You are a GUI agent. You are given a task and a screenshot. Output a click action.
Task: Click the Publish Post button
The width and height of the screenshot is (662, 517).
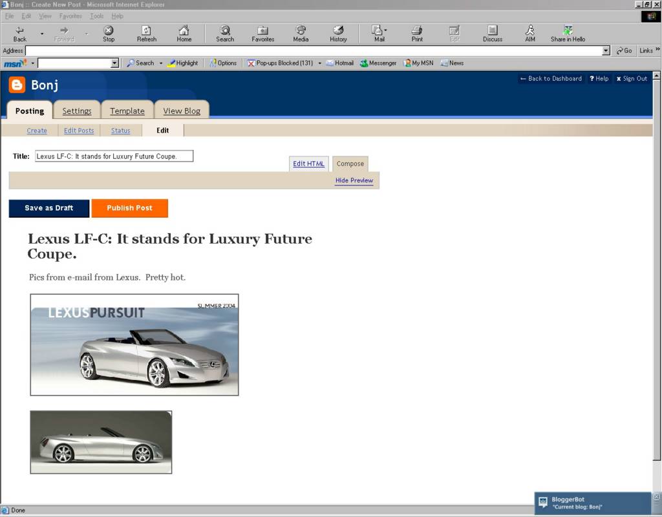(x=129, y=208)
